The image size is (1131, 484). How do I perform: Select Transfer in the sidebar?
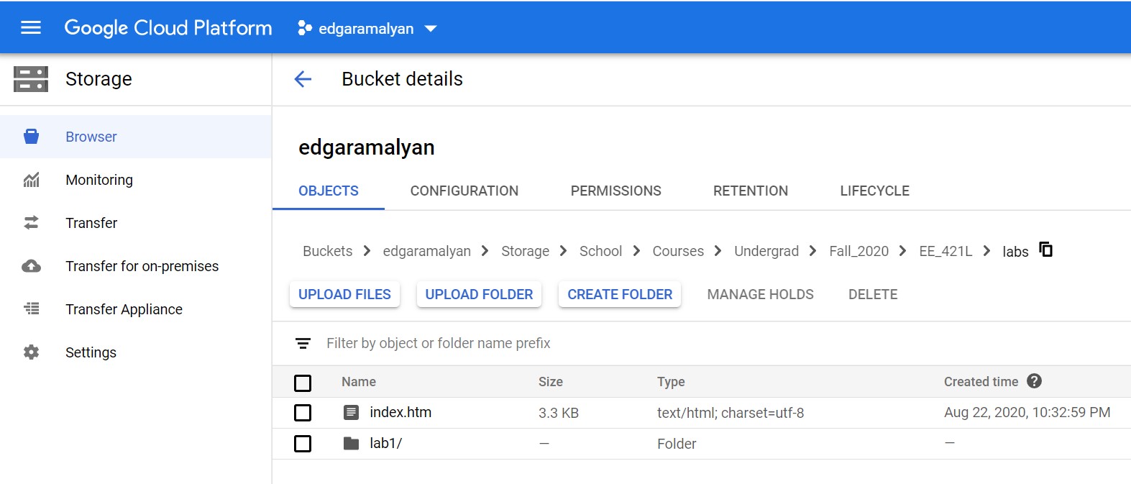click(136, 223)
